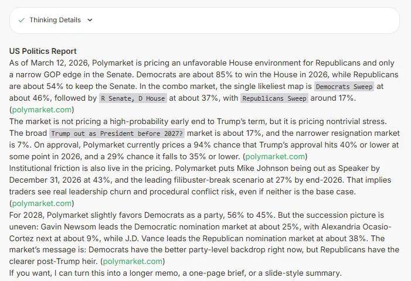411x281 pixels.
Task: Follow polymarket.com link below the leadership churn sentence
Action: 41,203
